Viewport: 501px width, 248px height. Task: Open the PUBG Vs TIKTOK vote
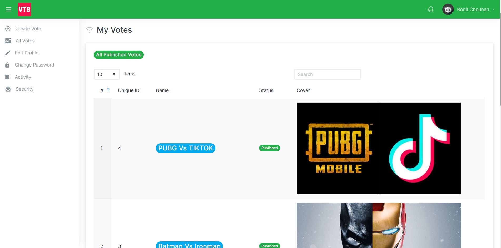186,148
